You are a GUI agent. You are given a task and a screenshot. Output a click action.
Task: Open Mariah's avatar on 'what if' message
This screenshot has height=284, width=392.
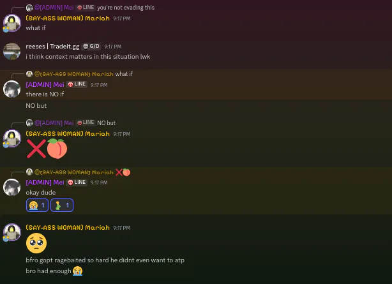(11, 23)
